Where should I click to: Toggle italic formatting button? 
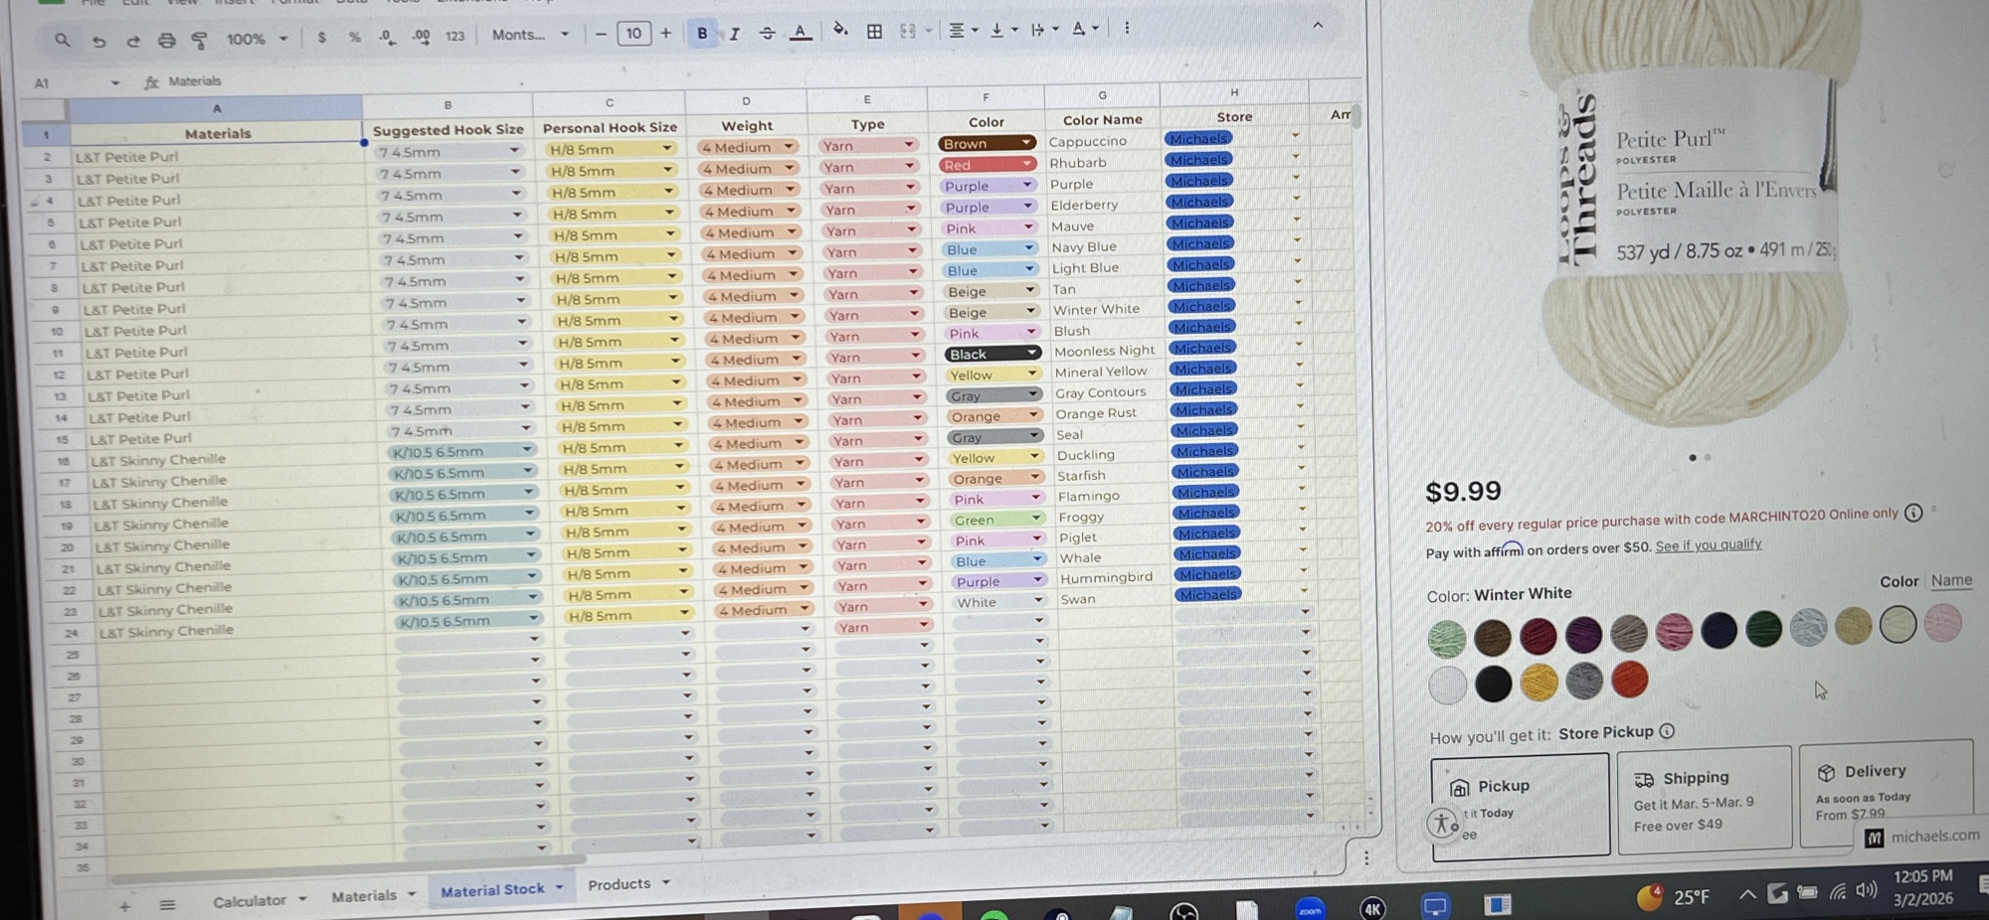point(734,34)
